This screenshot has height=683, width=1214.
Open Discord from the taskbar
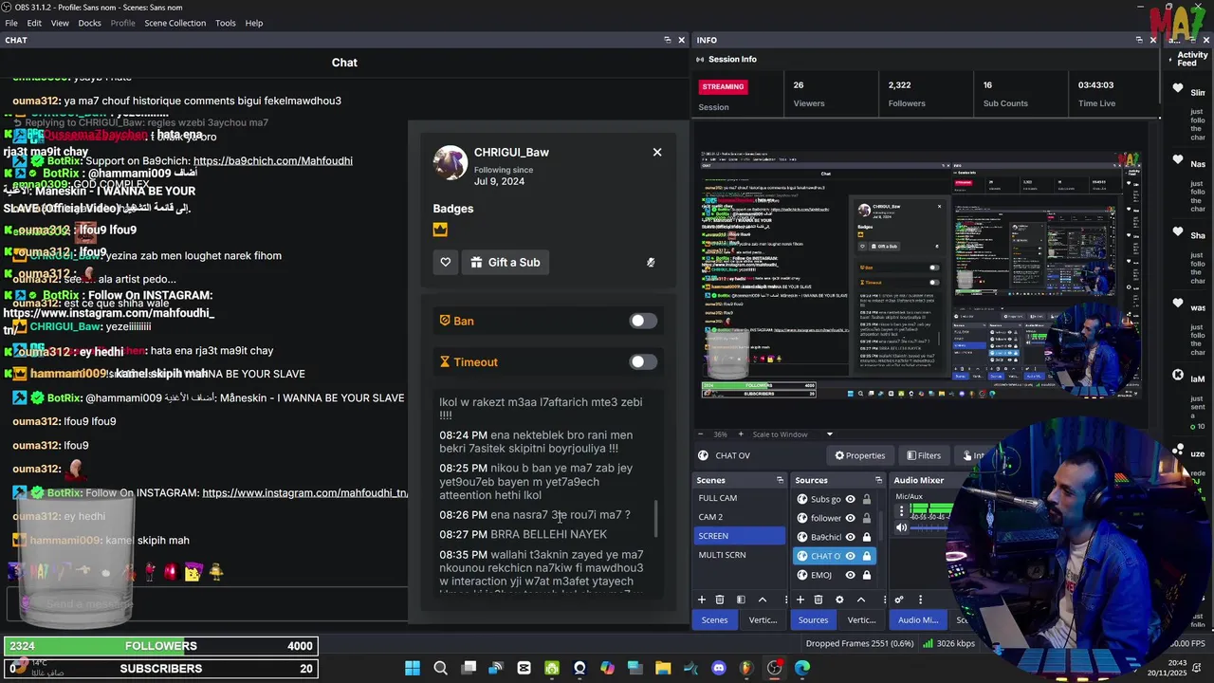coord(719,668)
